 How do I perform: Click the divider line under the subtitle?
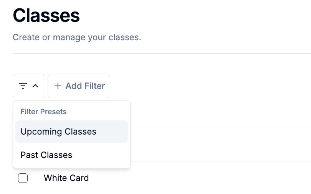pos(162,53)
